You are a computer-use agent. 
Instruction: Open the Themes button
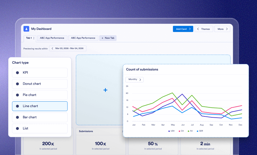pos(204,29)
